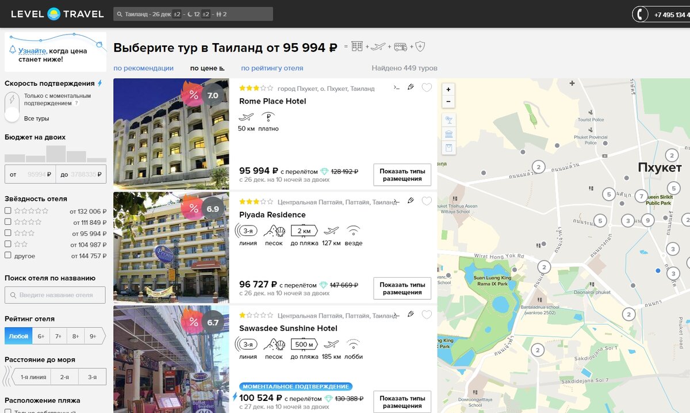Check the five-star hotel filter from 132 006 ₽
Screen dimensions: 690x413
pyautogui.click(x=8, y=211)
